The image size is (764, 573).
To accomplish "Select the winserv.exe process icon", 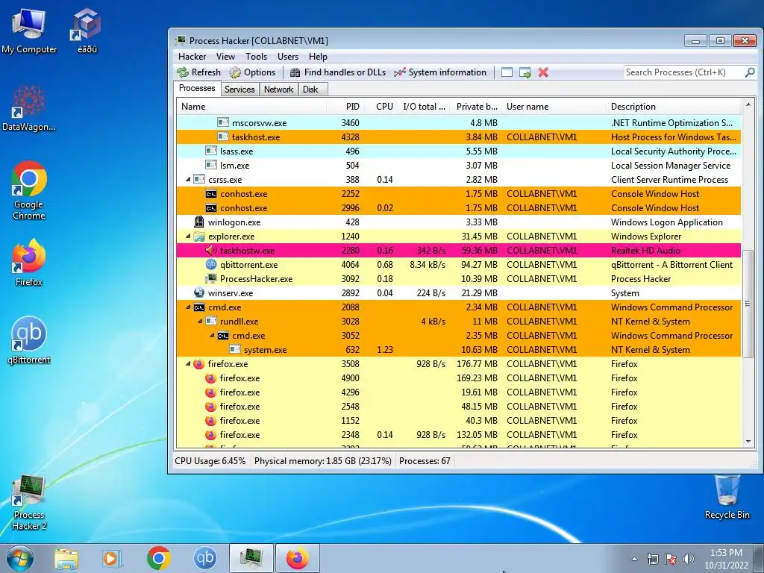I will (198, 292).
